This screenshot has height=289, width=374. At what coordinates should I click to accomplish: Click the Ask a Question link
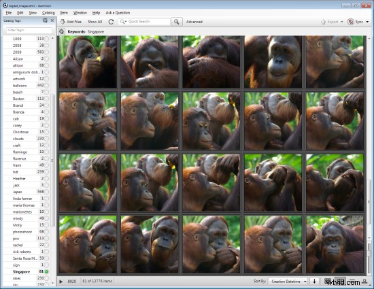tap(118, 13)
